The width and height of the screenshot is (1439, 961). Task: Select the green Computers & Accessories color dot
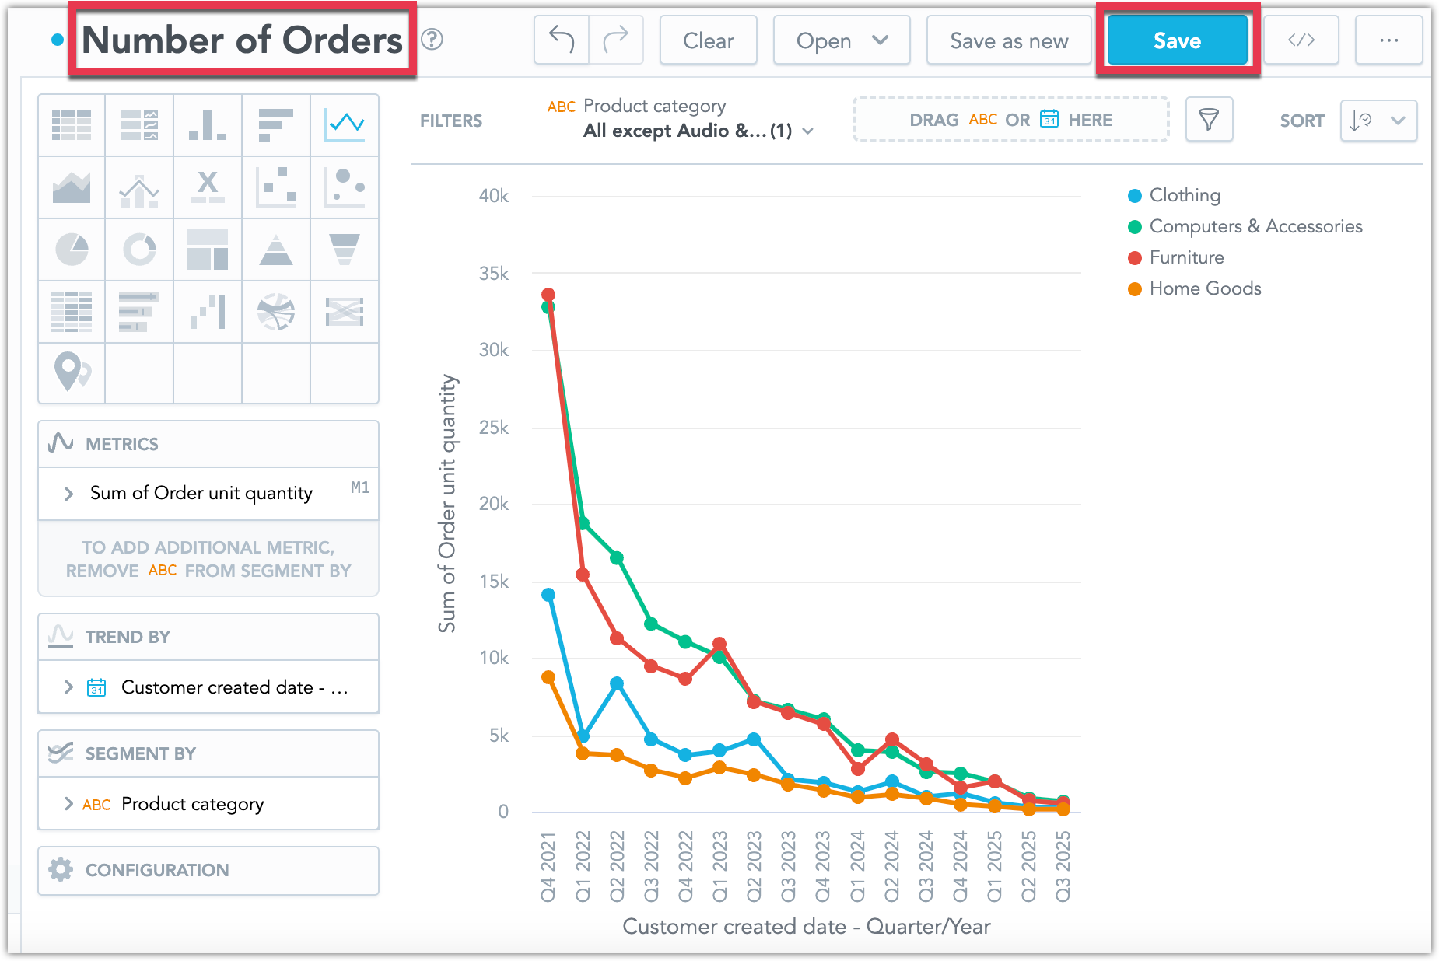click(1135, 226)
